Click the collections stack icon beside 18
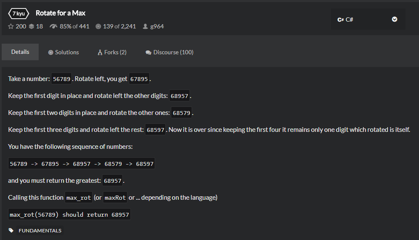This screenshot has height=240, width=419. 31,26
